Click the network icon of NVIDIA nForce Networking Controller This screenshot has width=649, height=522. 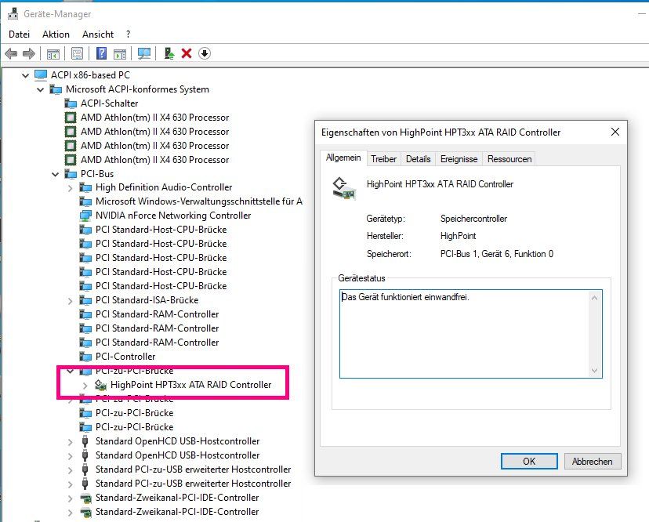tap(85, 216)
